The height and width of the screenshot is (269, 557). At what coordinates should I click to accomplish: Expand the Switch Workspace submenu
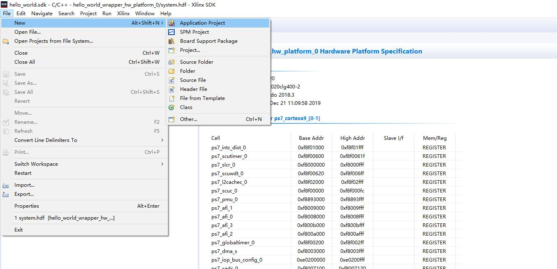tap(162, 164)
